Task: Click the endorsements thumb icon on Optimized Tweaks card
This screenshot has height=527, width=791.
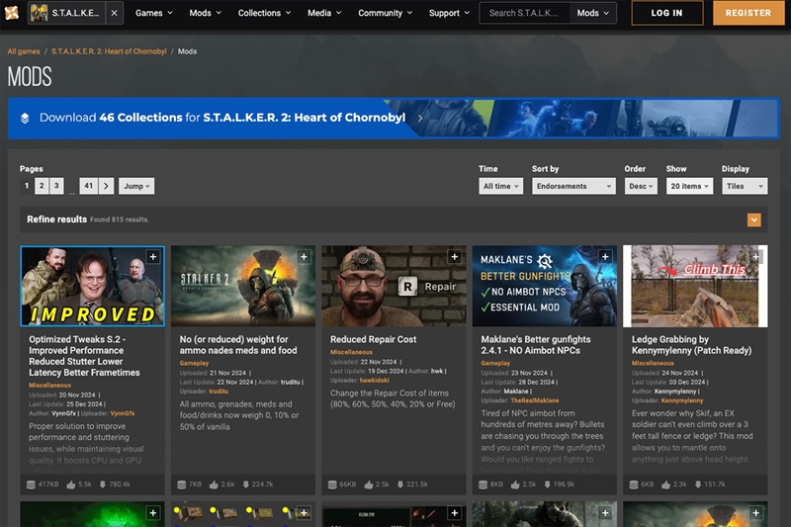Action: point(71,484)
